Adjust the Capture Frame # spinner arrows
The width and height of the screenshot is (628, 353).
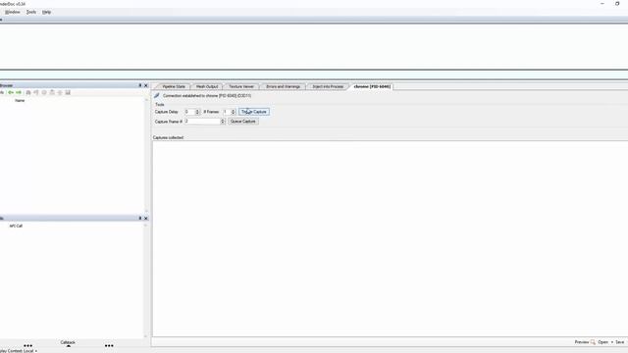coord(223,122)
